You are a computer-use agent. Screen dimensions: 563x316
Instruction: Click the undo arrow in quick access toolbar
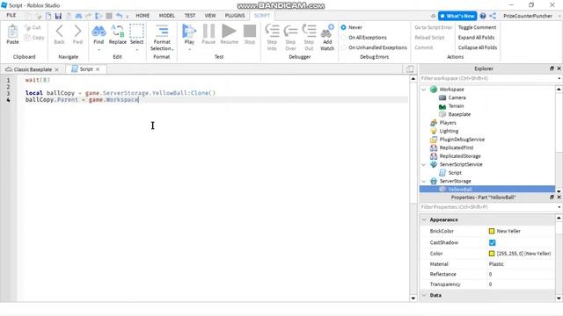[120, 16]
